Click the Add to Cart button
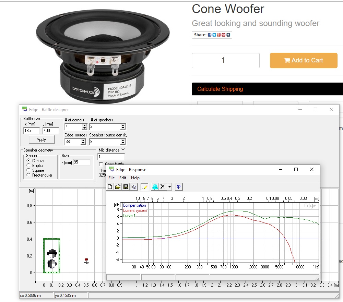 [x=304, y=60]
